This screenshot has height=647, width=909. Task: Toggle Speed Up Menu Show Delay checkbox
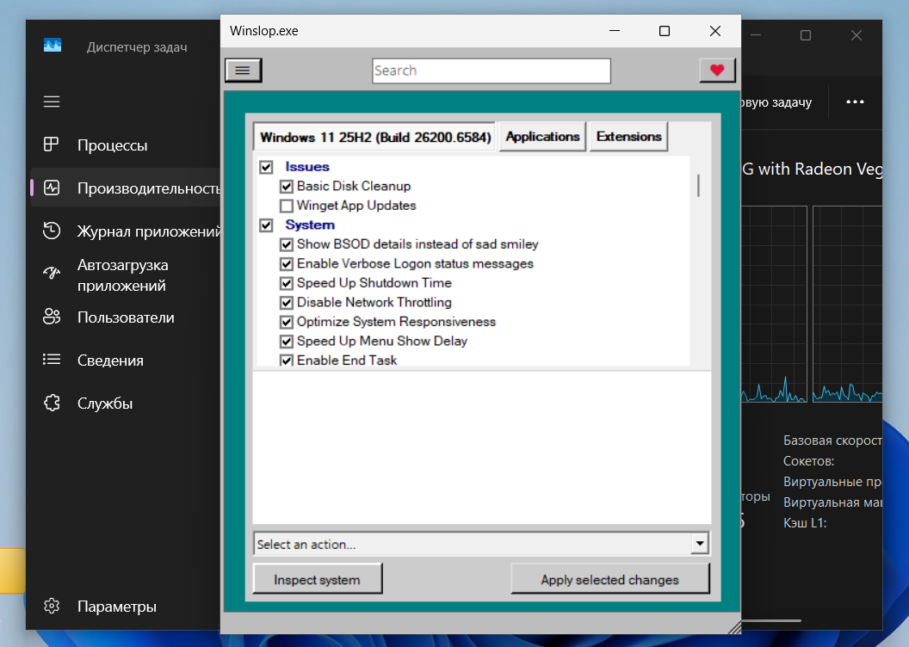286,342
